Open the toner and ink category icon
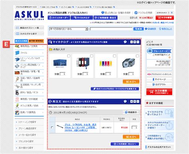The image size is (189, 154). [x=17, y=59]
